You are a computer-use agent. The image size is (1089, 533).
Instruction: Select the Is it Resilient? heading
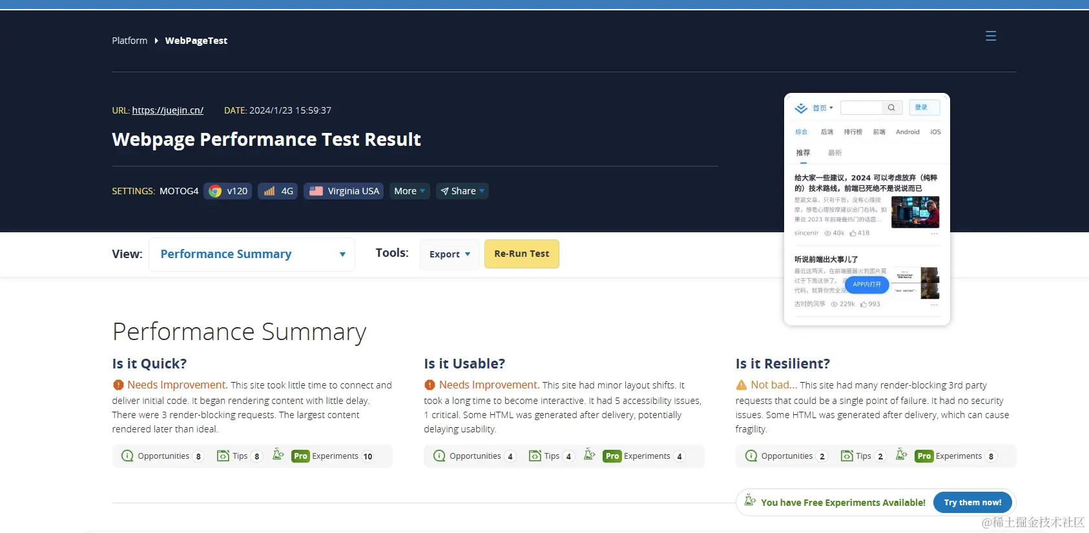pos(783,364)
